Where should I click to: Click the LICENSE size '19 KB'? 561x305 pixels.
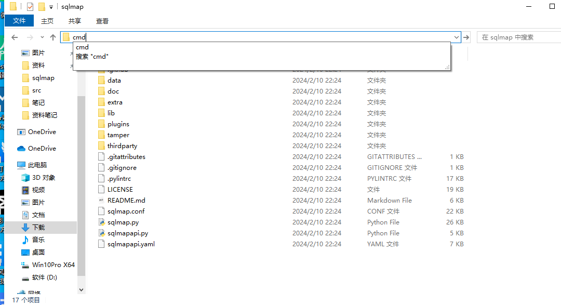pyautogui.click(x=455, y=189)
